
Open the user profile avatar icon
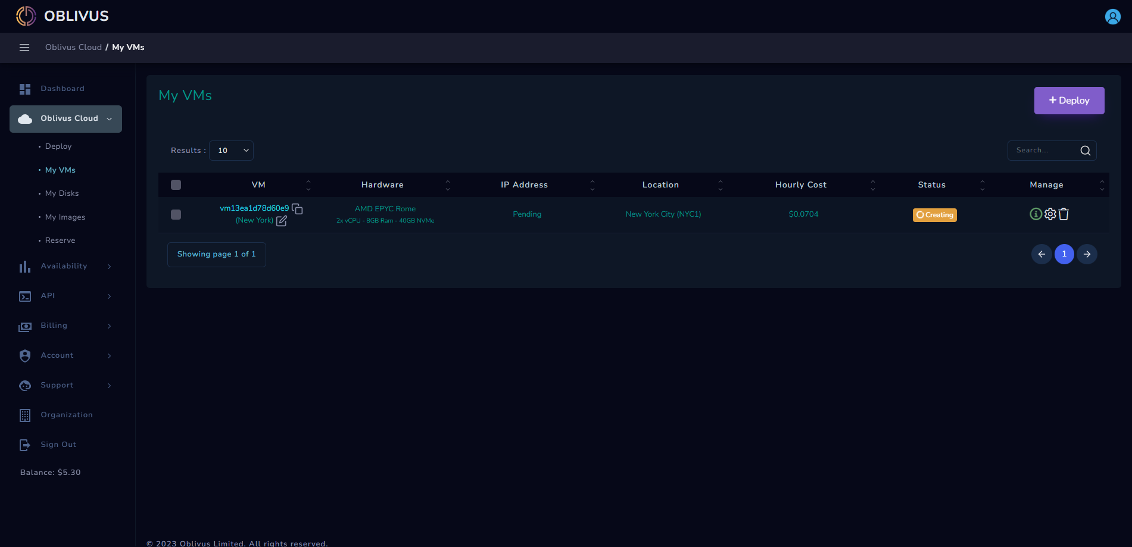tap(1112, 17)
